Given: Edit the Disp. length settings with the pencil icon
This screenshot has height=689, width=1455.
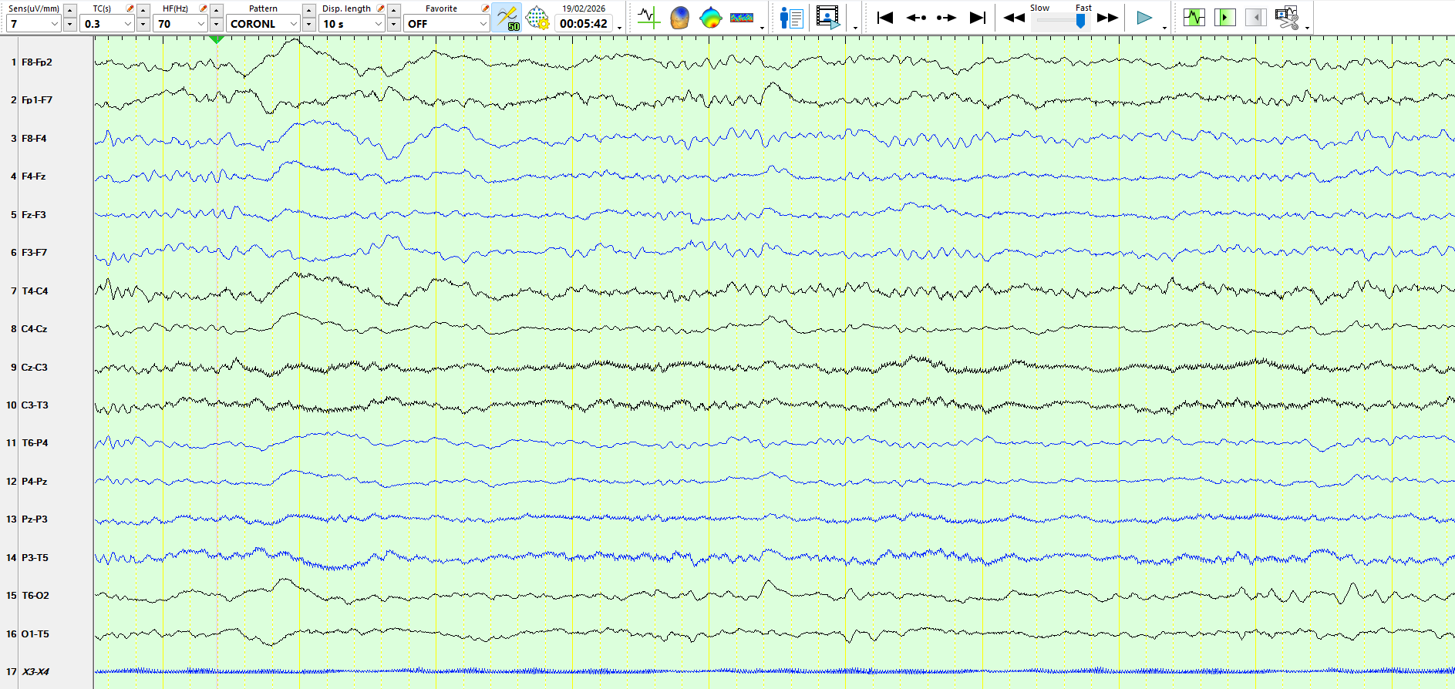Looking at the screenshot, I should pos(380,8).
